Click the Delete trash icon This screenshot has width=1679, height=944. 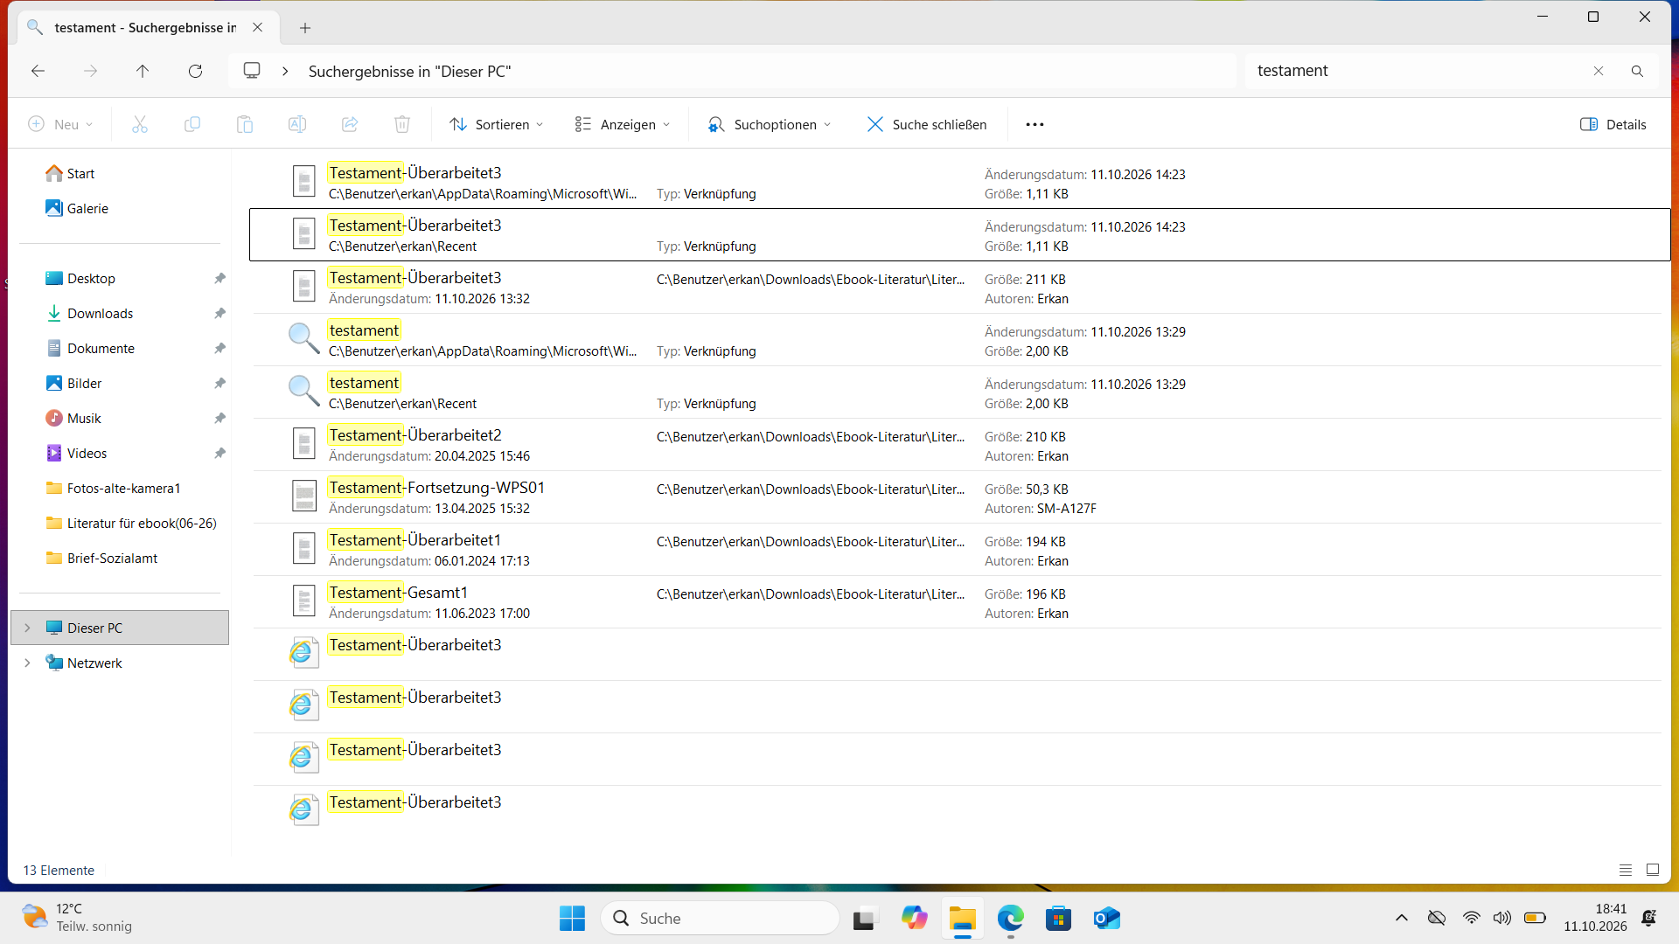click(402, 124)
